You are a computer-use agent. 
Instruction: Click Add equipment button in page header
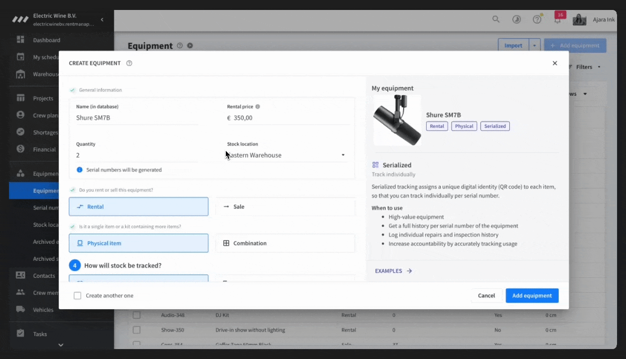575,45
